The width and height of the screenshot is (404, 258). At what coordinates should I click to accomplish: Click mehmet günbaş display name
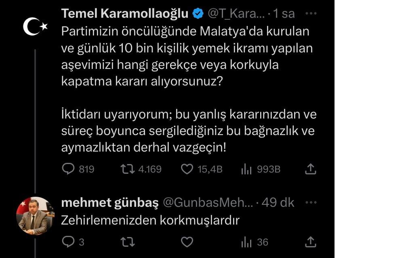(x=109, y=202)
